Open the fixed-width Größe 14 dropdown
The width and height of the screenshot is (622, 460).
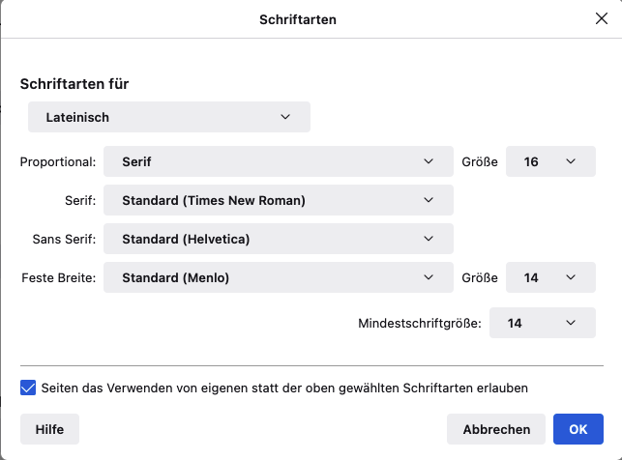[x=550, y=277]
